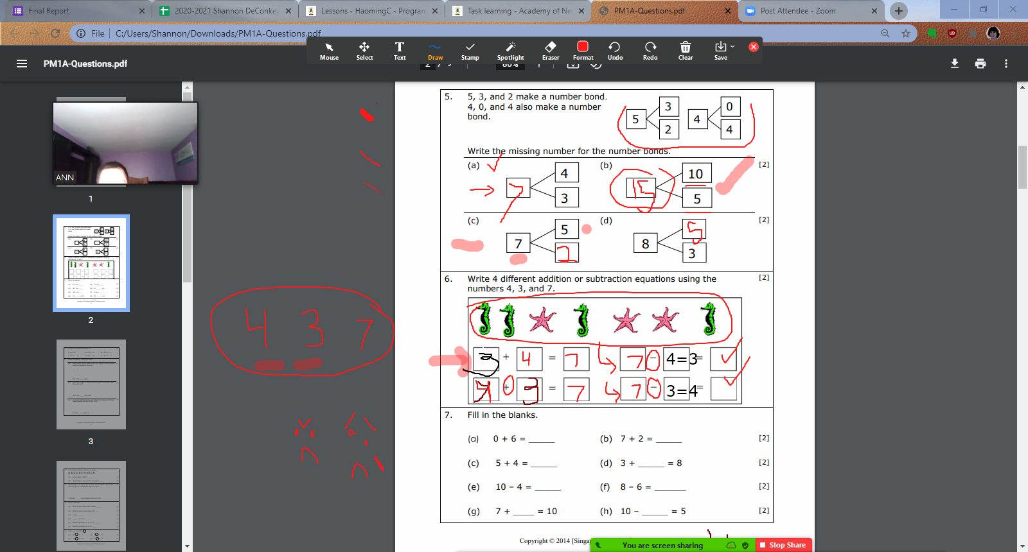Go back to previous page
Screen dimensions: 1028x552
coord(14,33)
